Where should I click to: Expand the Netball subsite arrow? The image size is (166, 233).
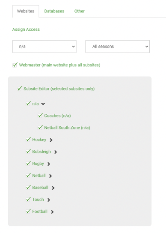(x=50, y=176)
